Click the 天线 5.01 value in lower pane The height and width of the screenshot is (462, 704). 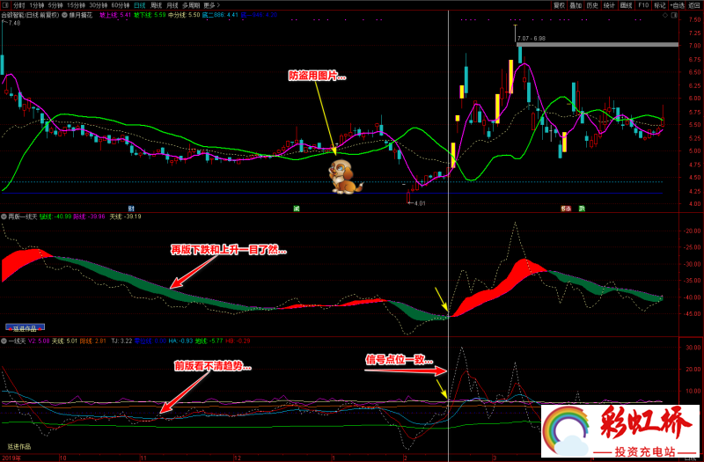[64, 341]
